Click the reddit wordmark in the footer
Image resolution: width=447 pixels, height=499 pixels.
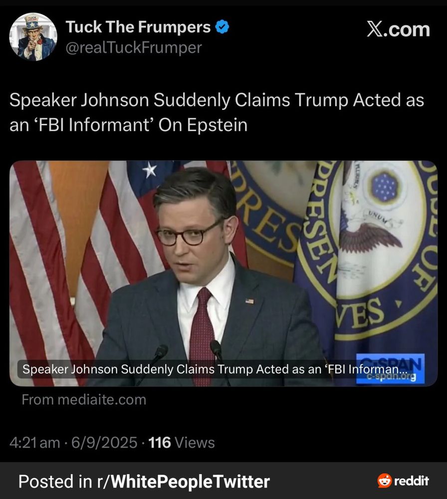click(x=412, y=481)
